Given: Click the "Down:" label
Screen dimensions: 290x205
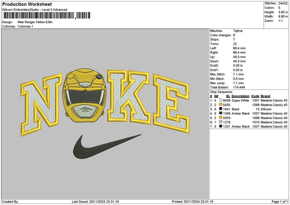Looking at the screenshot, I should (214, 61).
